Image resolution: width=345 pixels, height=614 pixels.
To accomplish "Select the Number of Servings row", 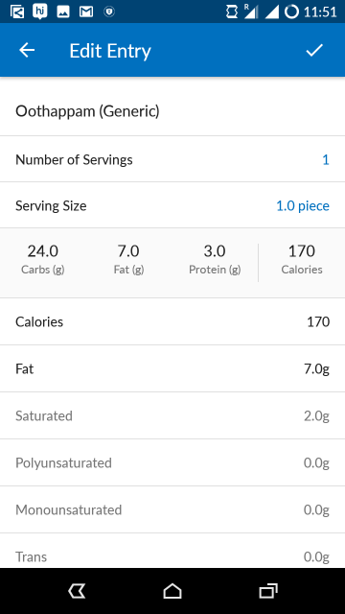I will (172, 159).
